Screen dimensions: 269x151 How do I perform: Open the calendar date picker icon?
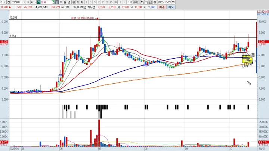tap(173, 2)
